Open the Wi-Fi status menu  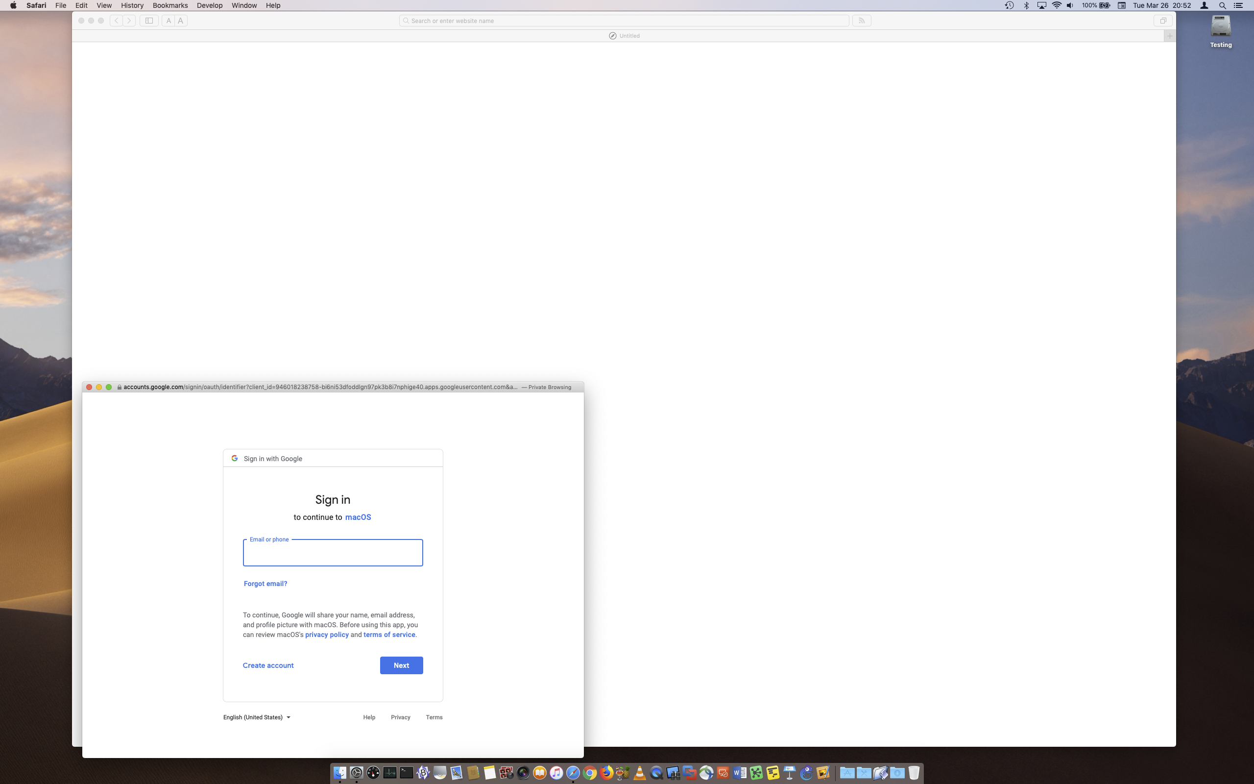[x=1056, y=6]
